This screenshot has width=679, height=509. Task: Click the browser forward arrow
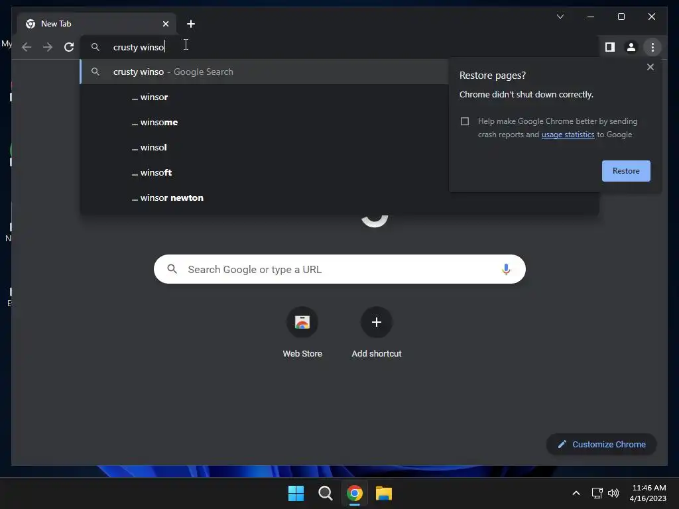tap(48, 47)
